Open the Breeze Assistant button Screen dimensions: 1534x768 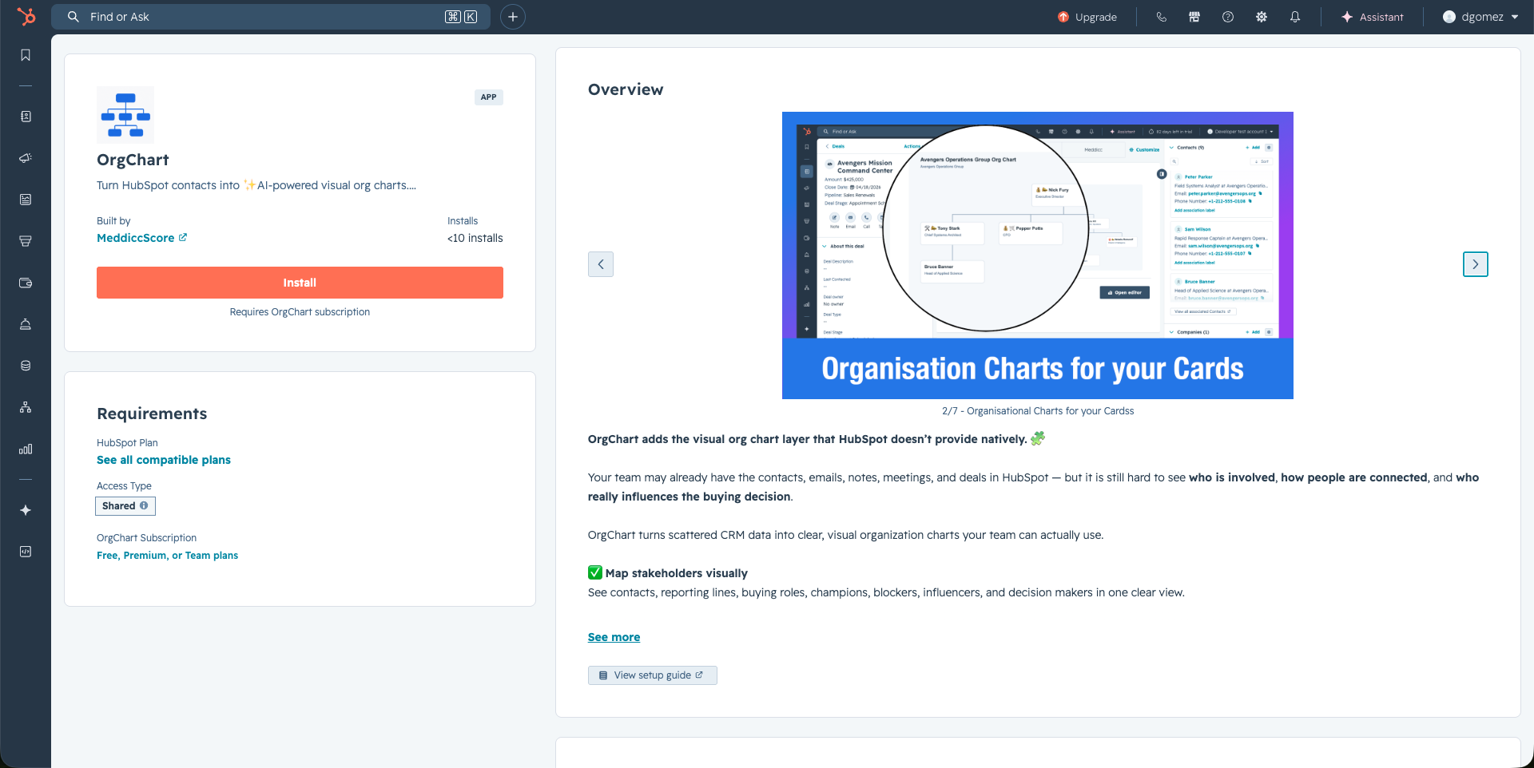pyautogui.click(x=1372, y=17)
